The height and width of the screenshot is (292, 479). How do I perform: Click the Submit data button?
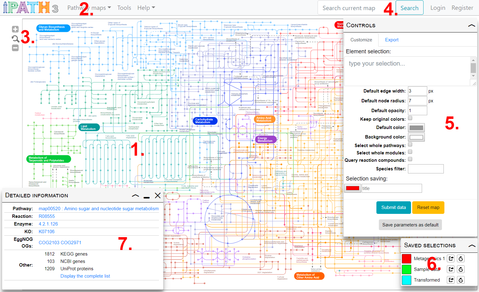tap(393, 207)
